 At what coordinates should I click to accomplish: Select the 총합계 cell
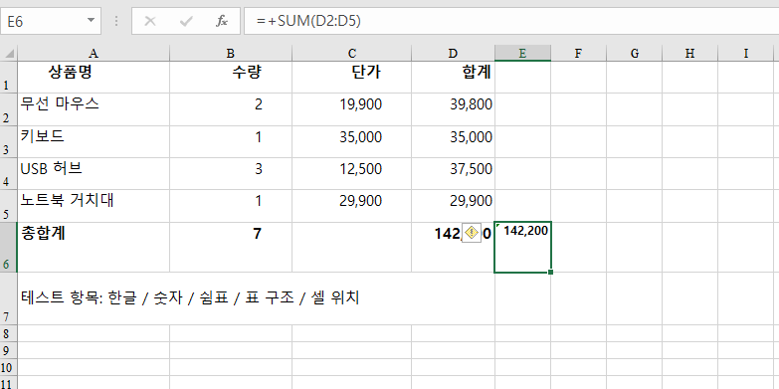(x=94, y=247)
